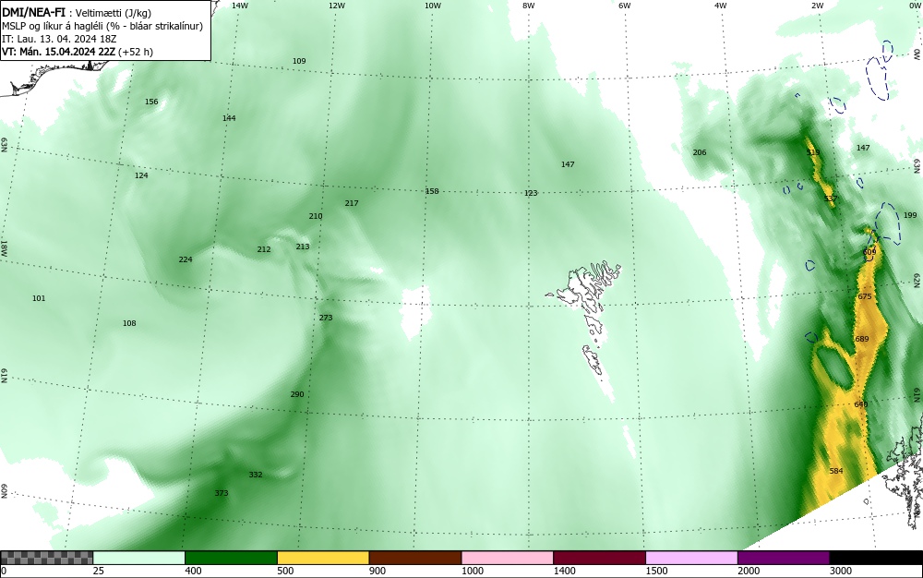Click the 'IT: Lau. 13. 04. 2024 18Z' line
This screenshot has height=578, width=923.
pos(59,39)
